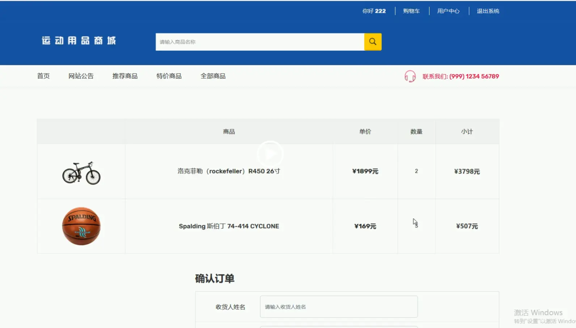This screenshot has width=576, height=328.
Task: Go to 首页 in navigation
Action: [43, 76]
